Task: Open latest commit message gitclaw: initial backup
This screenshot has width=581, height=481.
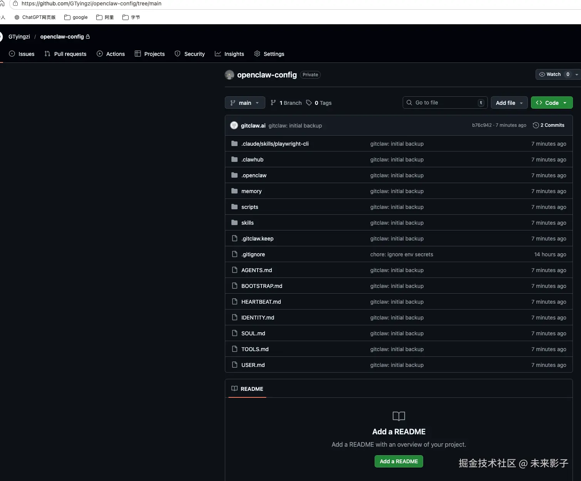Action: click(x=295, y=126)
